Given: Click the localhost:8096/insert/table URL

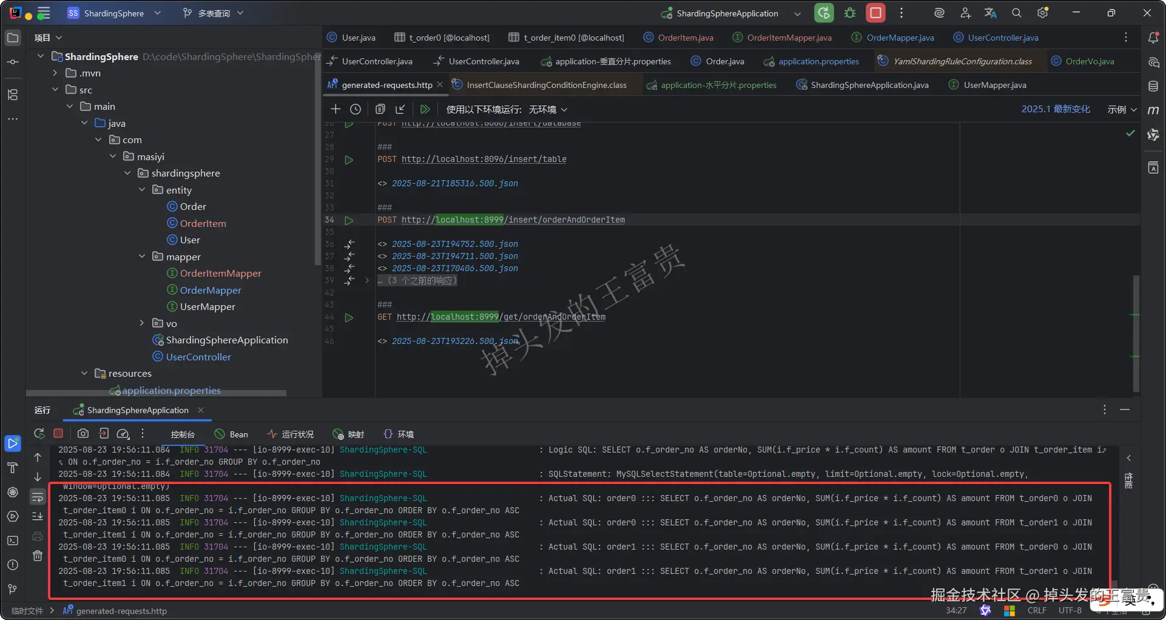Looking at the screenshot, I should click(x=484, y=159).
